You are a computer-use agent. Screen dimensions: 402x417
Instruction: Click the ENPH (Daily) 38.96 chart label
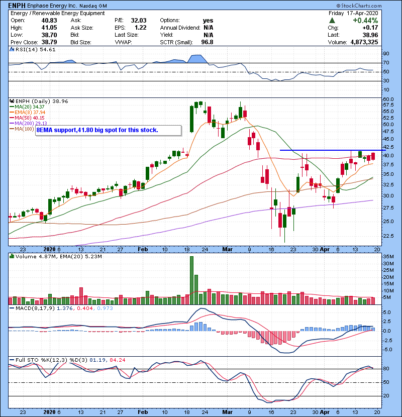42,101
